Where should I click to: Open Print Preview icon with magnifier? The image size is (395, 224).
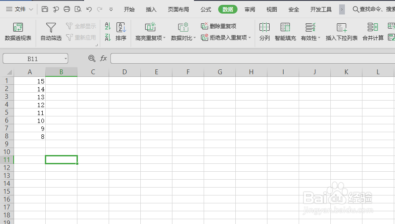coord(78,9)
